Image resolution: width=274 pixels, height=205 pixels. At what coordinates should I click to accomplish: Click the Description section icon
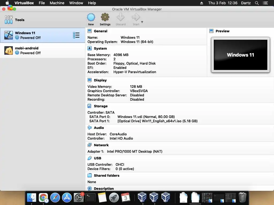tap(89, 188)
